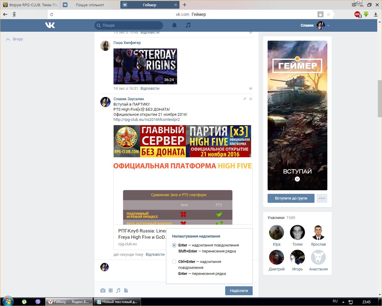Click the Славик header profile avatar
Image resolution: width=382 pixels, height=306 pixels.
321,25
